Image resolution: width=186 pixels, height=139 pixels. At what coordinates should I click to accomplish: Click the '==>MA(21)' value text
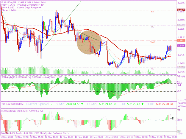point(52,77)
